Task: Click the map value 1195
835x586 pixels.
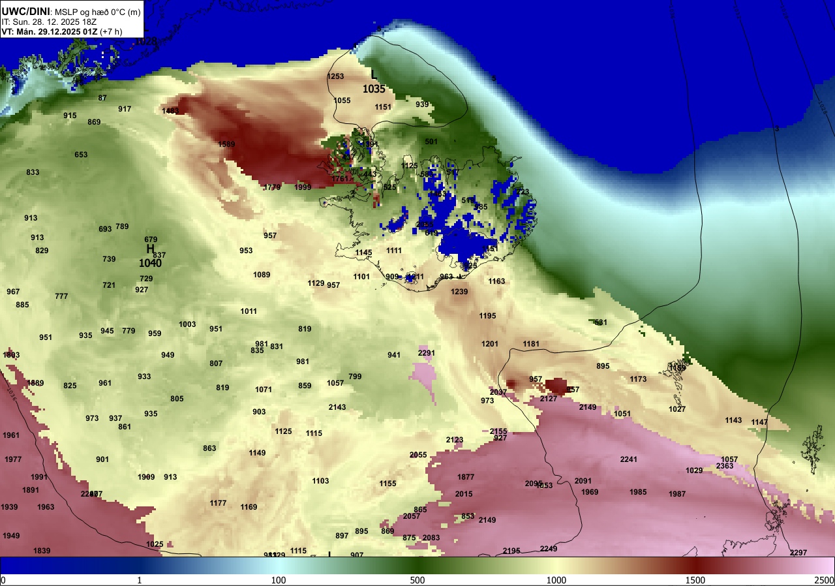Action: [x=488, y=316]
